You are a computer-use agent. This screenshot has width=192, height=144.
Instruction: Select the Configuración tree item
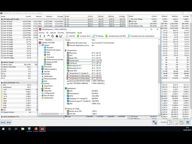[x=49, y=93]
